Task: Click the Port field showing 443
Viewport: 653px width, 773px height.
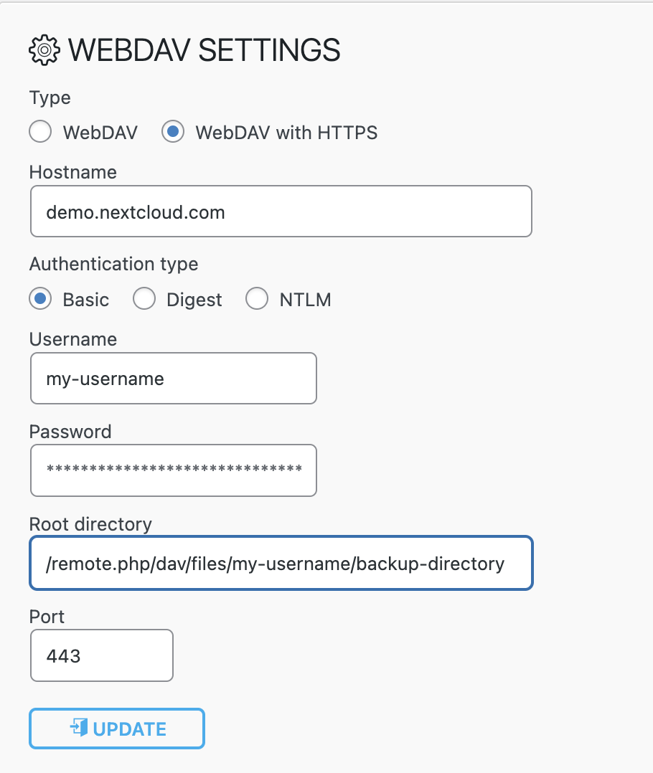Action: coord(102,655)
